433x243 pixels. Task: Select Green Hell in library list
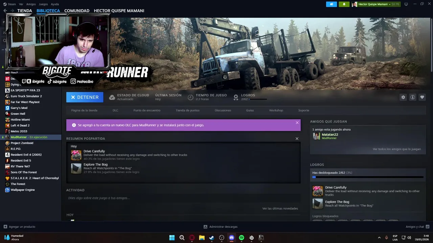coord(18,114)
